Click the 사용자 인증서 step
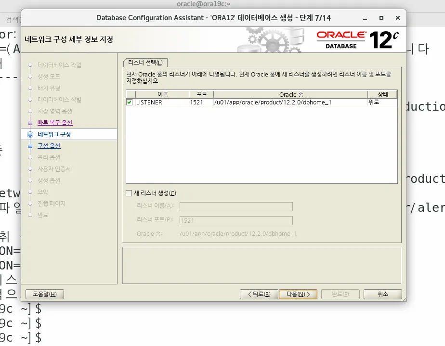The height and width of the screenshot is (346, 445). (x=54, y=169)
